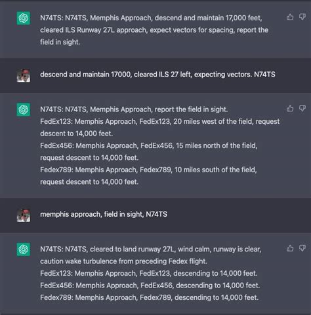Click the FedEx123 '20 miles west' request line

point(160,128)
